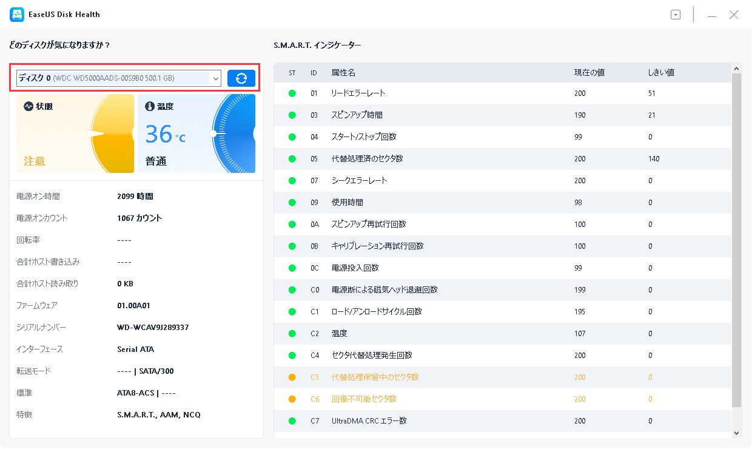Click the SATA/300 transfer mode value
Viewport: 752px width, 449px height.
pyautogui.click(x=157, y=371)
